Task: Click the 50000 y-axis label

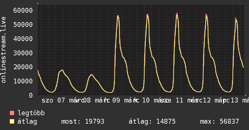Action: coord(23,24)
